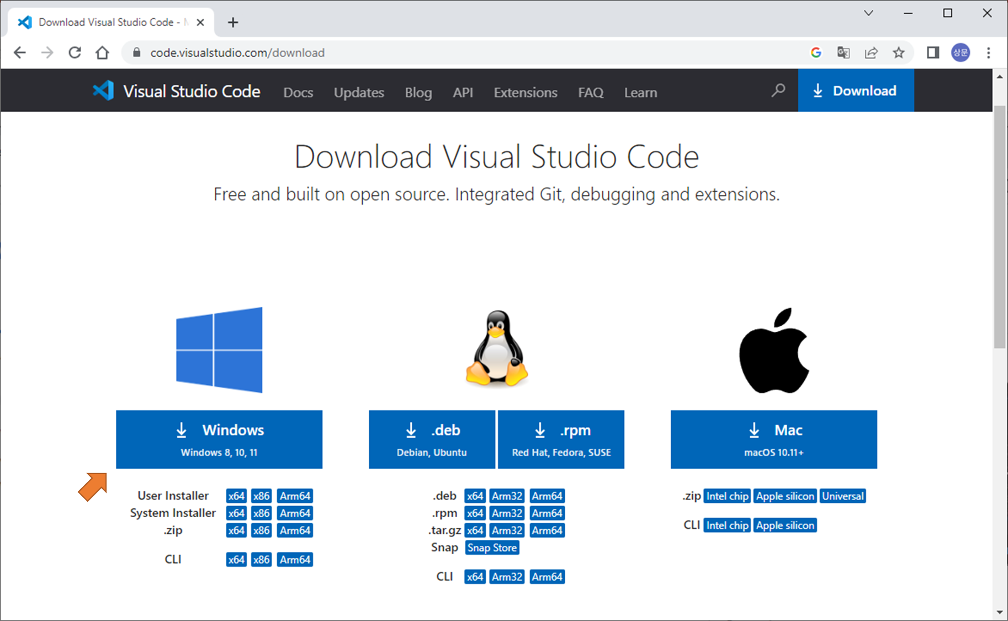The height and width of the screenshot is (621, 1008).
Task: Select Linux .tar.gz x64 link
Action: tap(475, 530)
